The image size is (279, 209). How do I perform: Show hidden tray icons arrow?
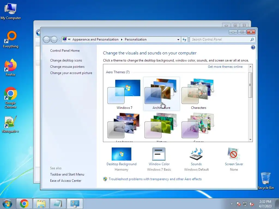(232, 204)
